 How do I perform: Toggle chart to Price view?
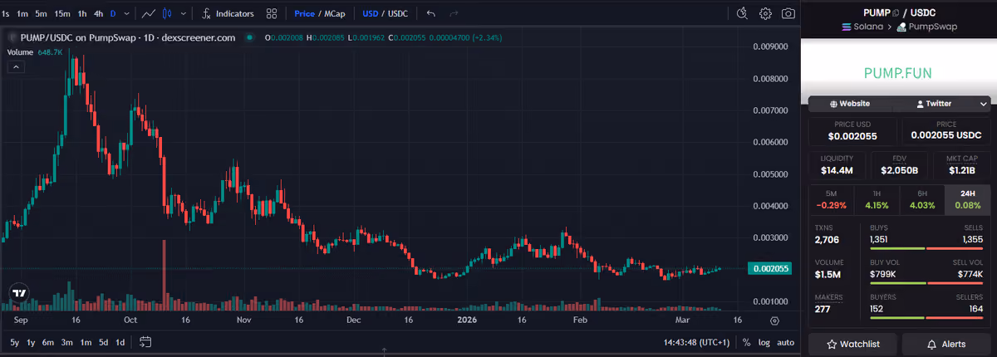[x=304, y=13]
